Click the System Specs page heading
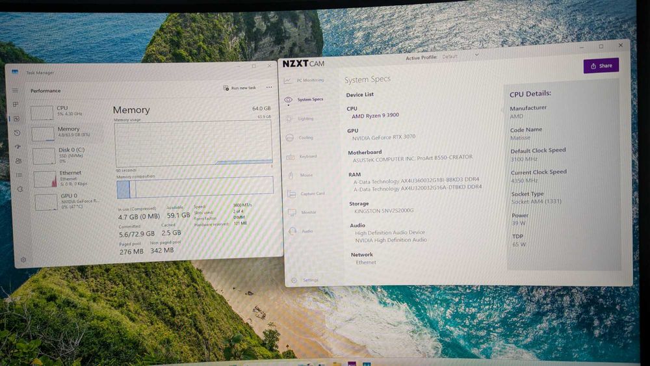The height and width of the screenshot is (366, 650). point(367,79)
